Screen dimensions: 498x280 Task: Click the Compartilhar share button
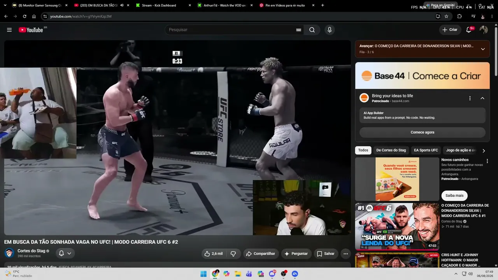pyautogui.click(x=261, y=254)
